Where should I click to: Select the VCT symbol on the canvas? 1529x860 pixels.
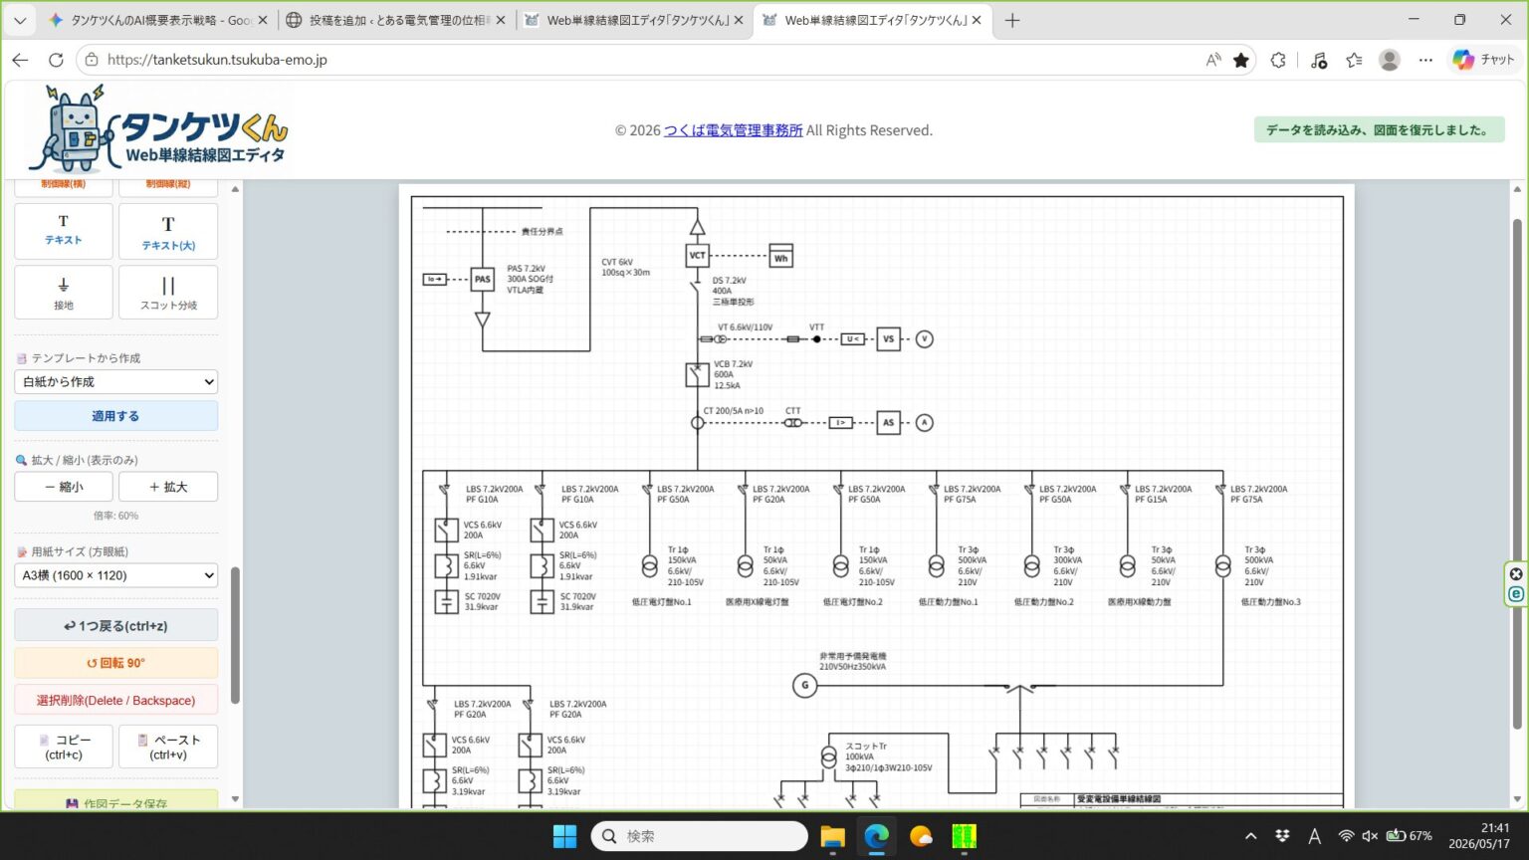[698, 256]
